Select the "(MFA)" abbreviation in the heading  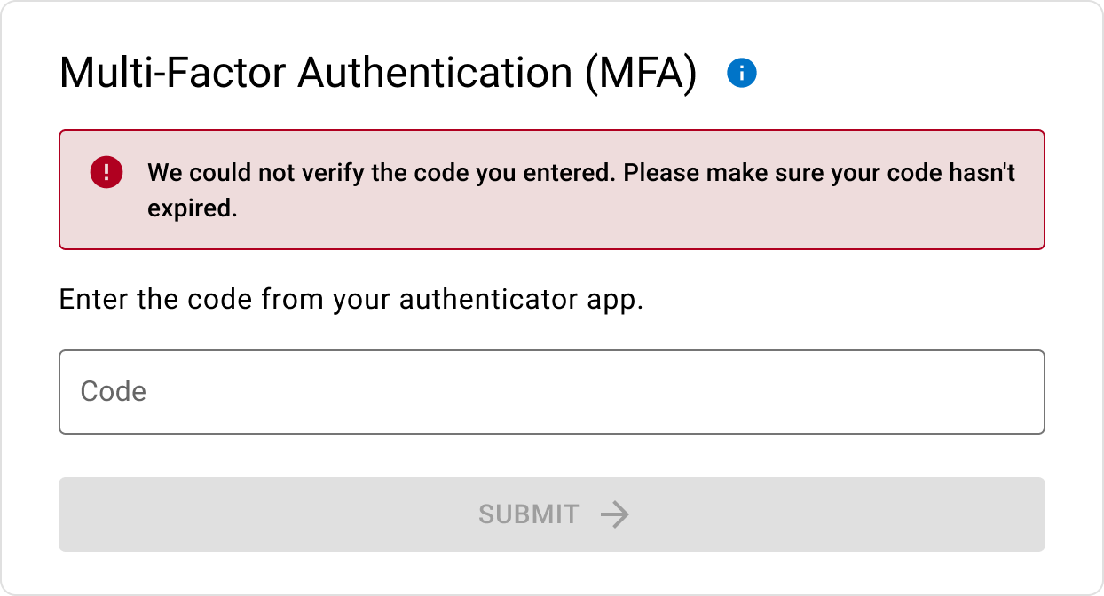point(641,73)
